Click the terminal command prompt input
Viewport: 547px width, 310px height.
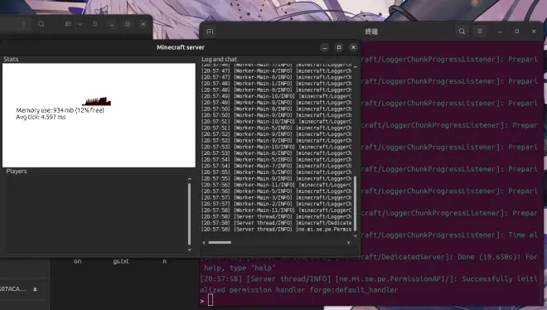click(x=211, y=300)
